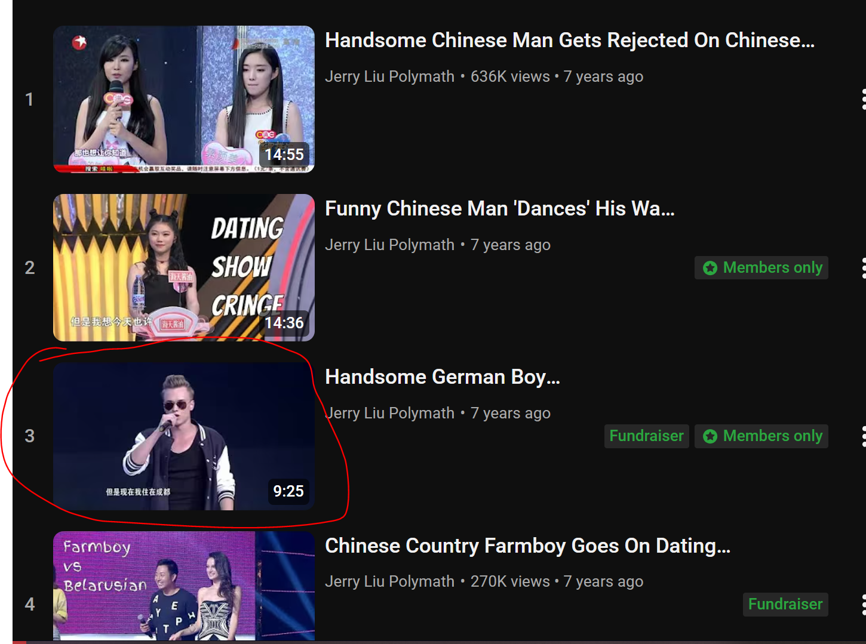Click '7 years ago' under 'Handsome German Boy'
The height and width of the screenshot is (644, 866).
coord(511,413)
